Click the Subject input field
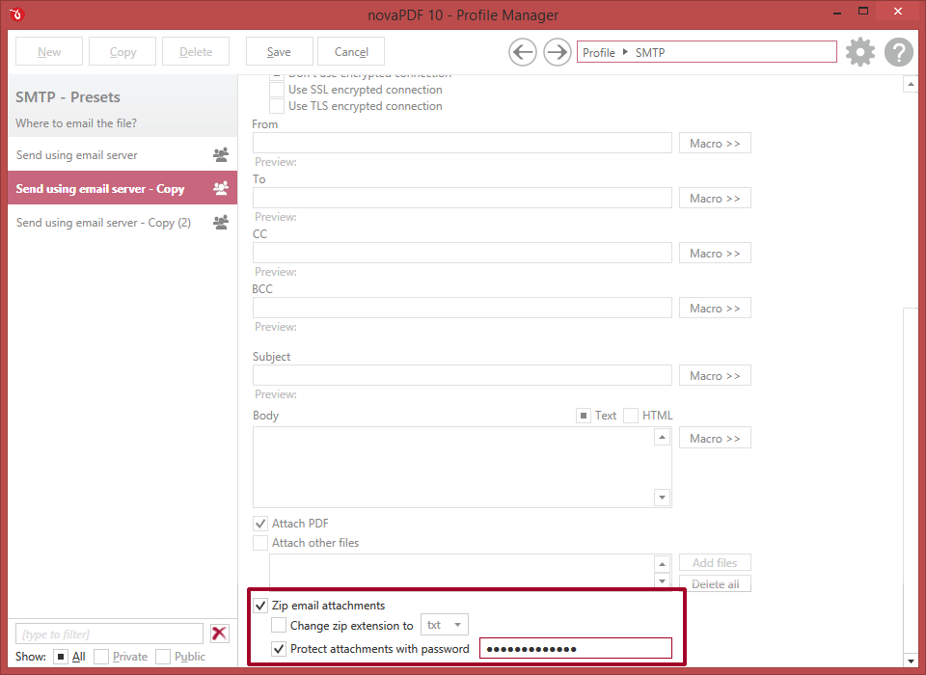Screen dimensions: 926x675 [x=462, y=375]
